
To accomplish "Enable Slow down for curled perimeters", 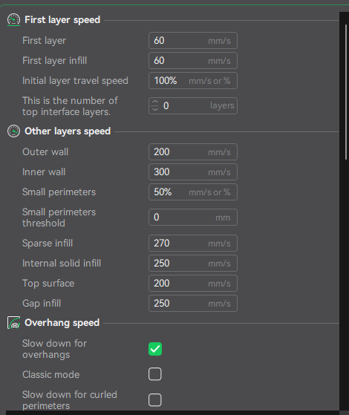I will point(155,399).
